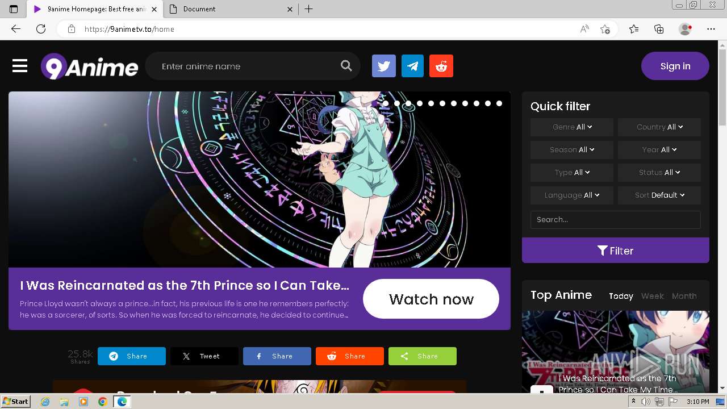
Task: Share the page on Reddit
Action: [350, 356]
